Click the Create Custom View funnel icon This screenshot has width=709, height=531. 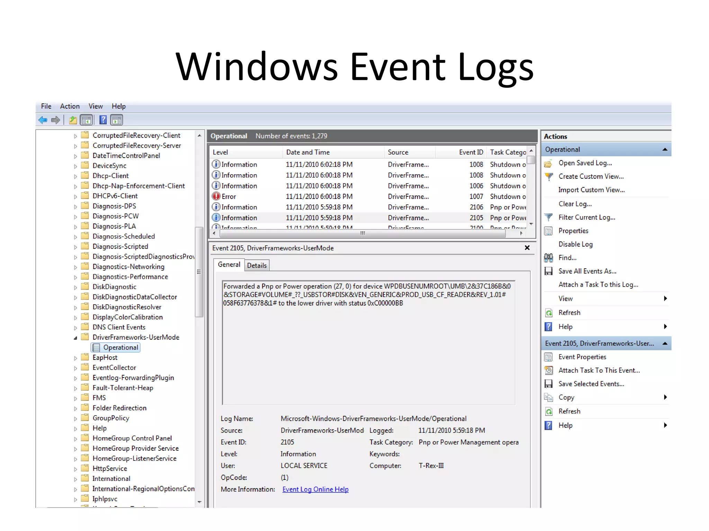[548, 177]
